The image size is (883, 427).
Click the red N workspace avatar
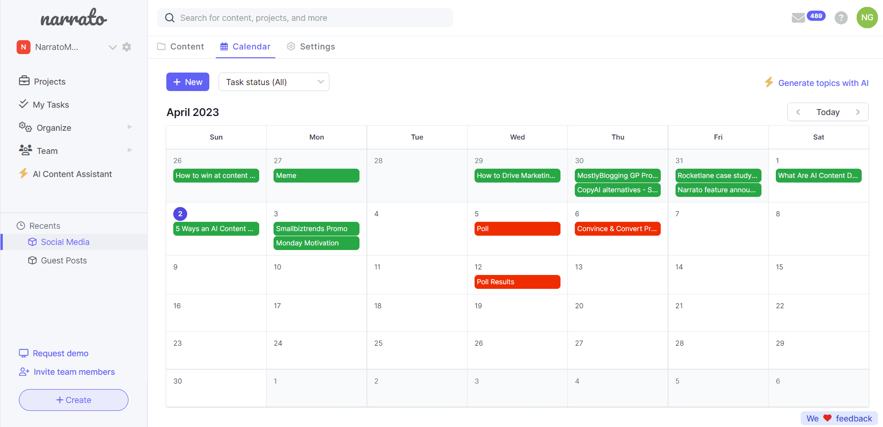[x=24, y=47]
